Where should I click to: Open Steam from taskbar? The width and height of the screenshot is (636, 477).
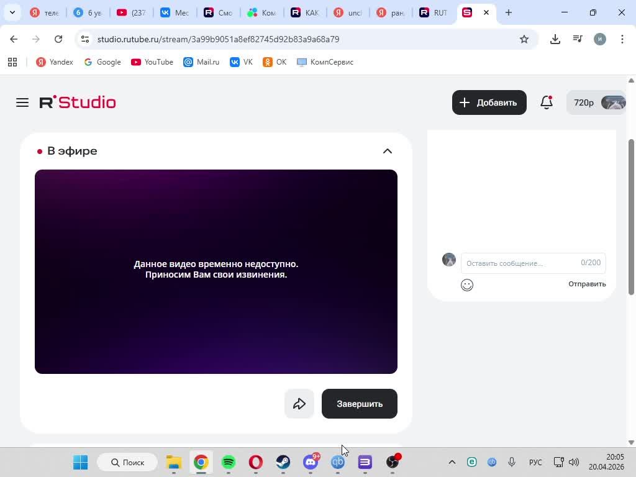tap(283, 462)
